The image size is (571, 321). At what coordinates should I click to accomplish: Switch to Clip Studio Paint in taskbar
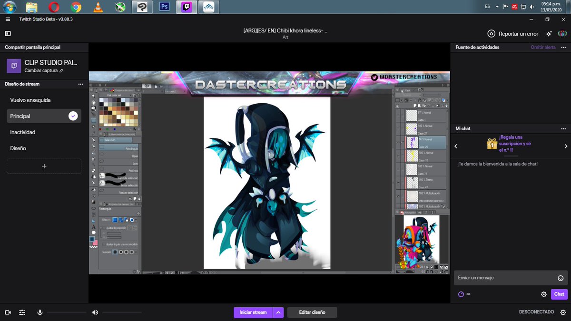142,7
